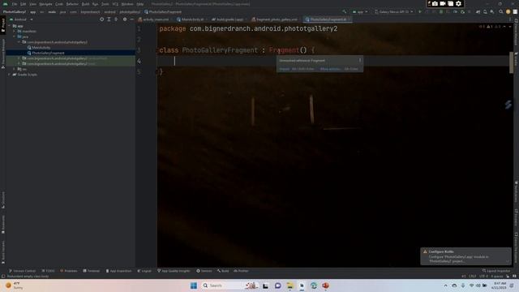Viewport: 519px width, 292px height.
Task: Click the Make Project hammer icon
Action: point(344,11)
